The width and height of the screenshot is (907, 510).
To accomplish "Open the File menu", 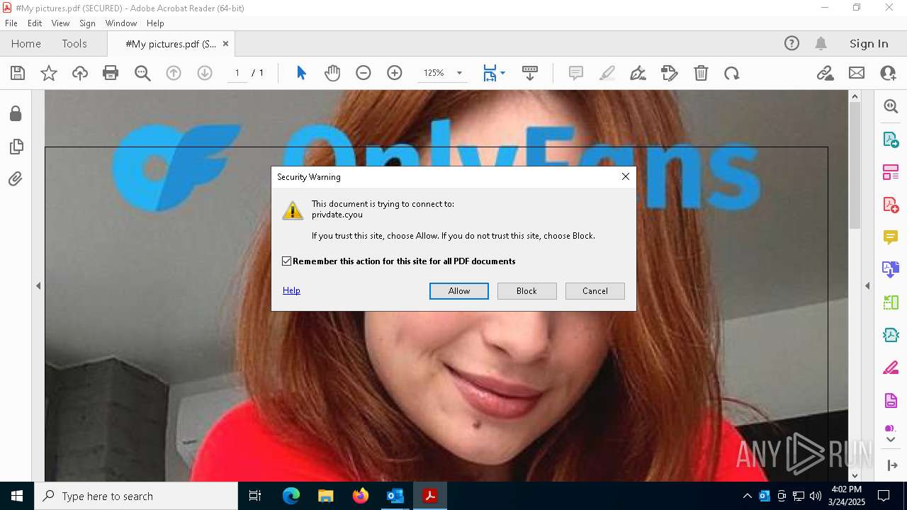I will [x=11, y=23].
